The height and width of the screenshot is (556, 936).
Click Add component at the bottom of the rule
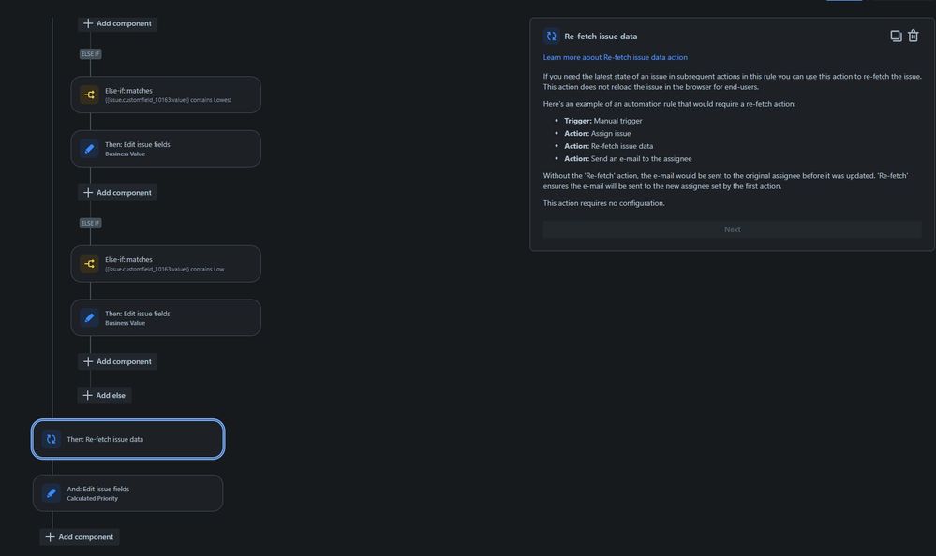tap(80, 535)
